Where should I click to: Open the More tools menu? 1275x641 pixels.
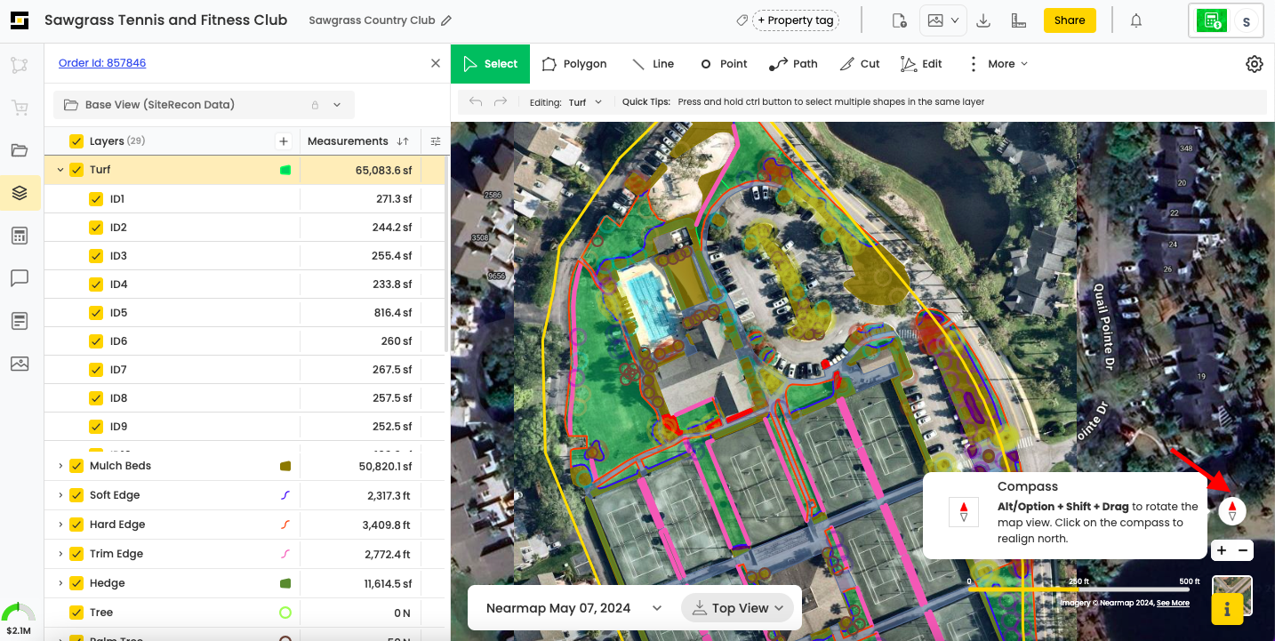[x=998, y=64]
